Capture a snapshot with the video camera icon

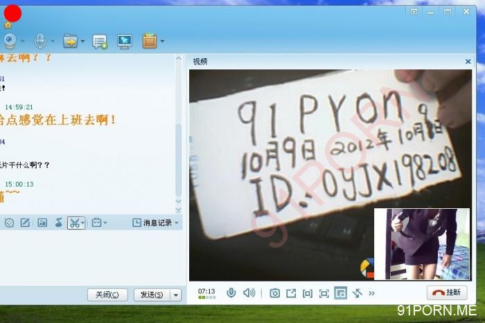pos(274,293)
